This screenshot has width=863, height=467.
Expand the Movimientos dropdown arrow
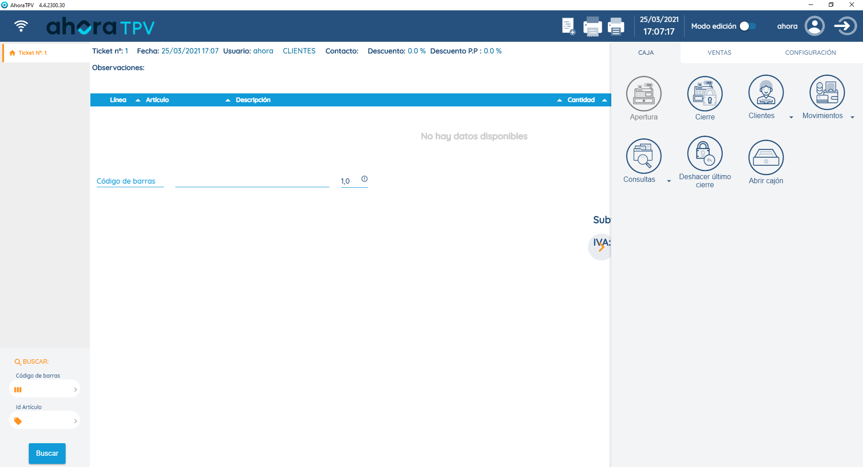point(852,117)
